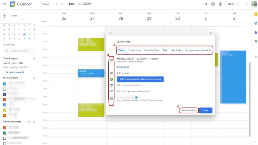Image resolution: width=258 pixels, height=145 pixels.
Task: Open the Create button dropdown
Action: point(12,16)
